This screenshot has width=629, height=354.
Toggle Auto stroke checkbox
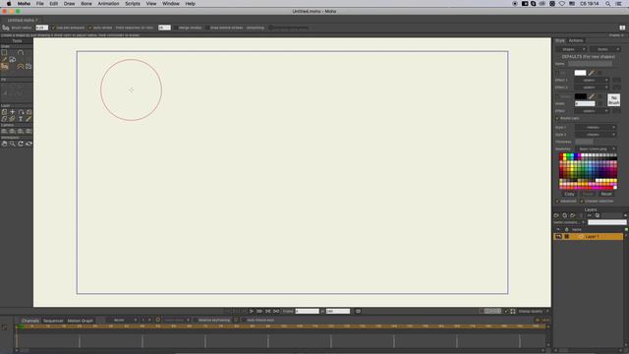click(90, 28)
